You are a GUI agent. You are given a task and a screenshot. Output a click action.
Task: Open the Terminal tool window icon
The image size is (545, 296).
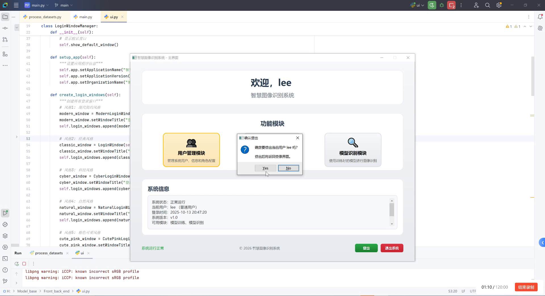(5, 259)
